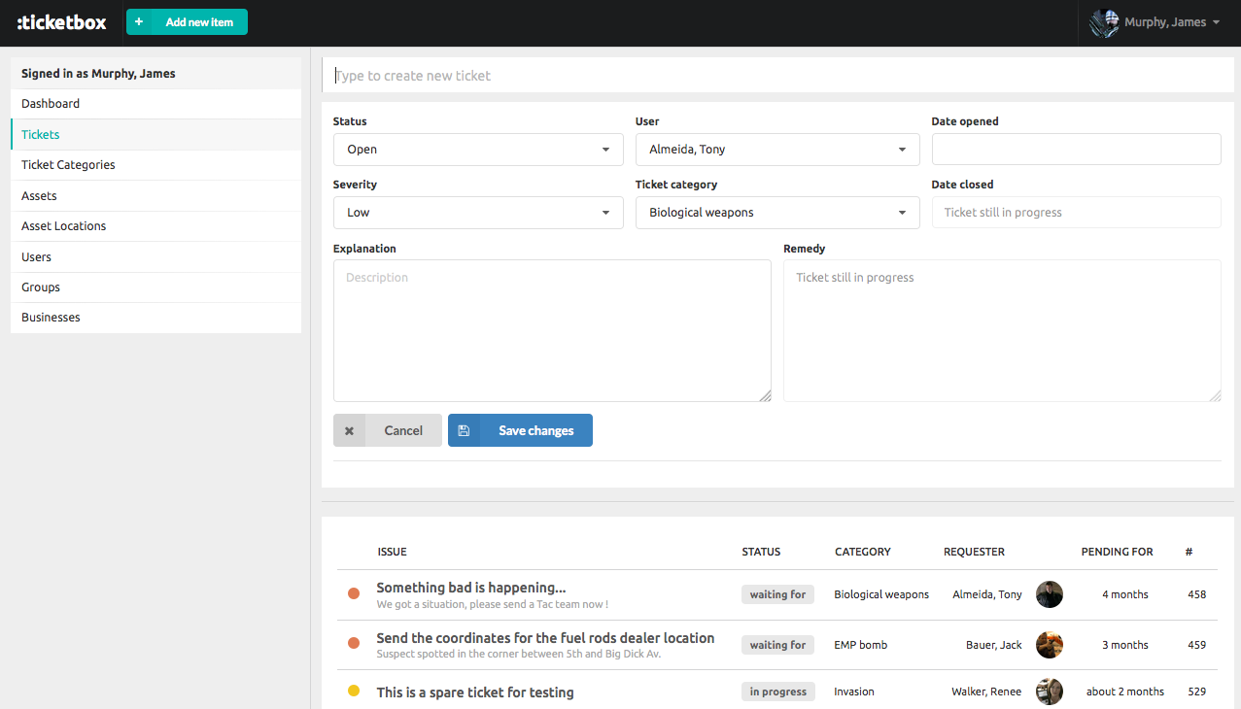Viewport: 1241px width, 709px height.
Task: Click the ISSUE column header
Action: tap(393, 552)
